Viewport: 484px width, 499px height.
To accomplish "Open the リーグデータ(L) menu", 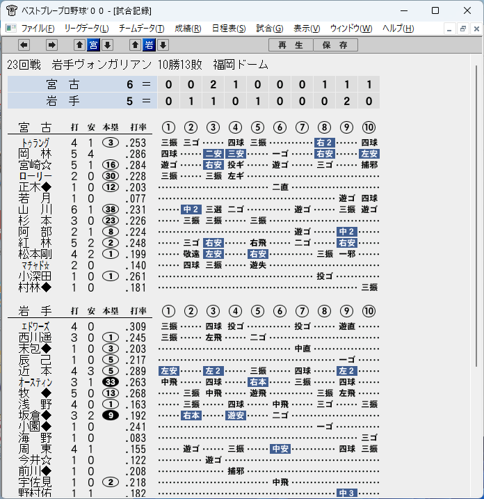I will tap(86, 29).
